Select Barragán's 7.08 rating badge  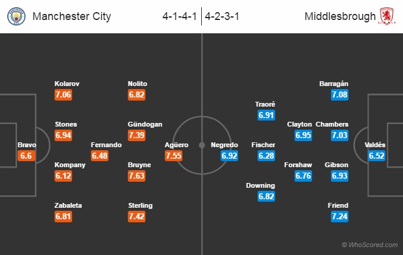point(339,95)
